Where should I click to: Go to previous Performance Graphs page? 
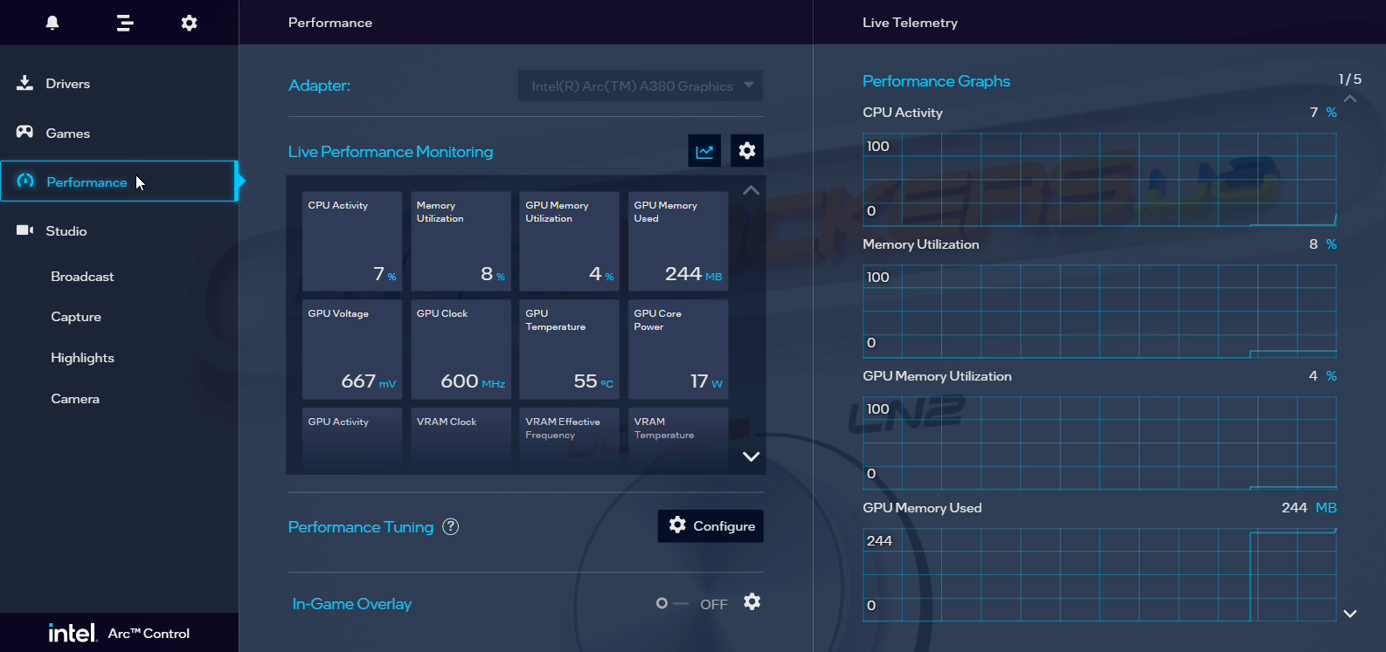1350,99
